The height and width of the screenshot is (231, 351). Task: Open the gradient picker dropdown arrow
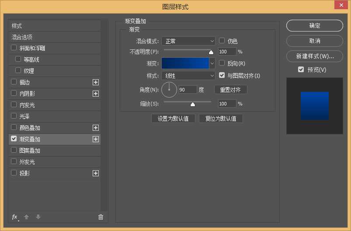coord(212,63)
